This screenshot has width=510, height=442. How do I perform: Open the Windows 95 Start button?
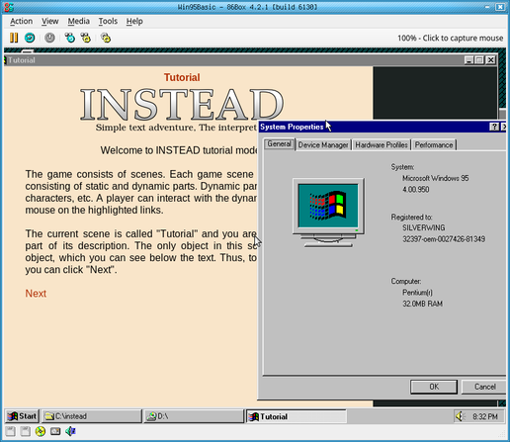pos(23,416)
